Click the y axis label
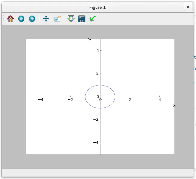This screenshot has height=179, width=196. point(90,39)
